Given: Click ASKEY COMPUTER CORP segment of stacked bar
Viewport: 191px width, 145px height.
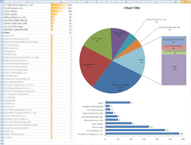Looking at the screenshot, I should pos(174,40).
